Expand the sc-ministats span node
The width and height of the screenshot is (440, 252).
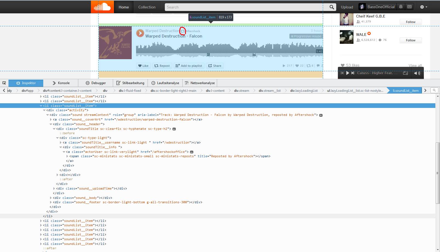67,156
